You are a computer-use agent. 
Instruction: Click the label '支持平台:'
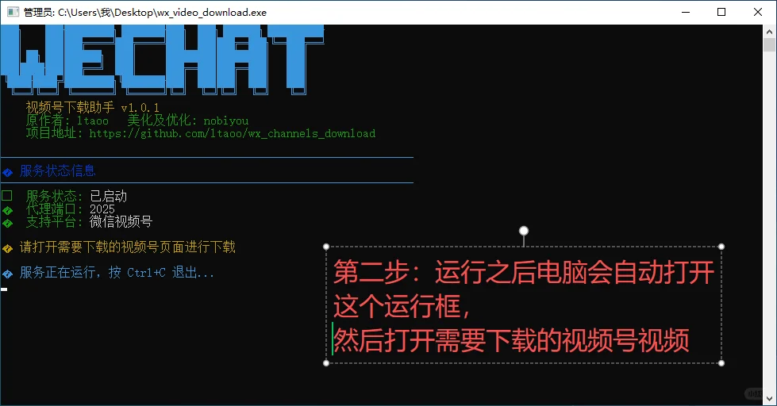[x=54, y=221]
